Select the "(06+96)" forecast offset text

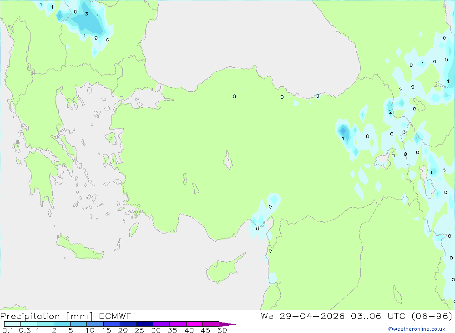click(432, 316)
